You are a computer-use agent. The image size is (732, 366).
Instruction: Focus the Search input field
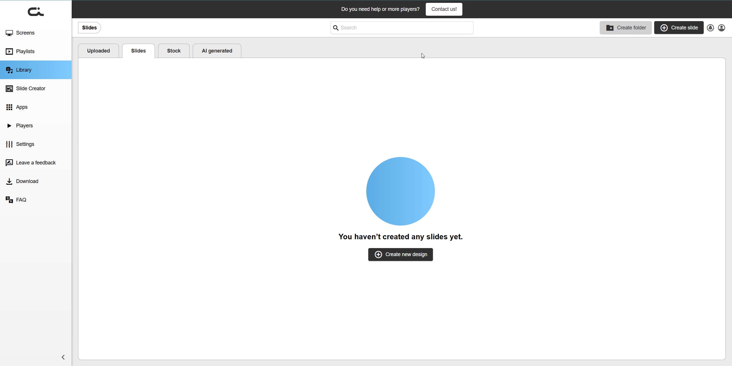[405, 28]
